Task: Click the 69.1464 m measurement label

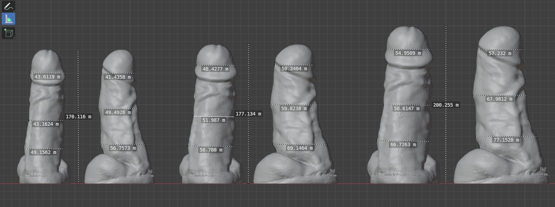Action: pos(300,148)
